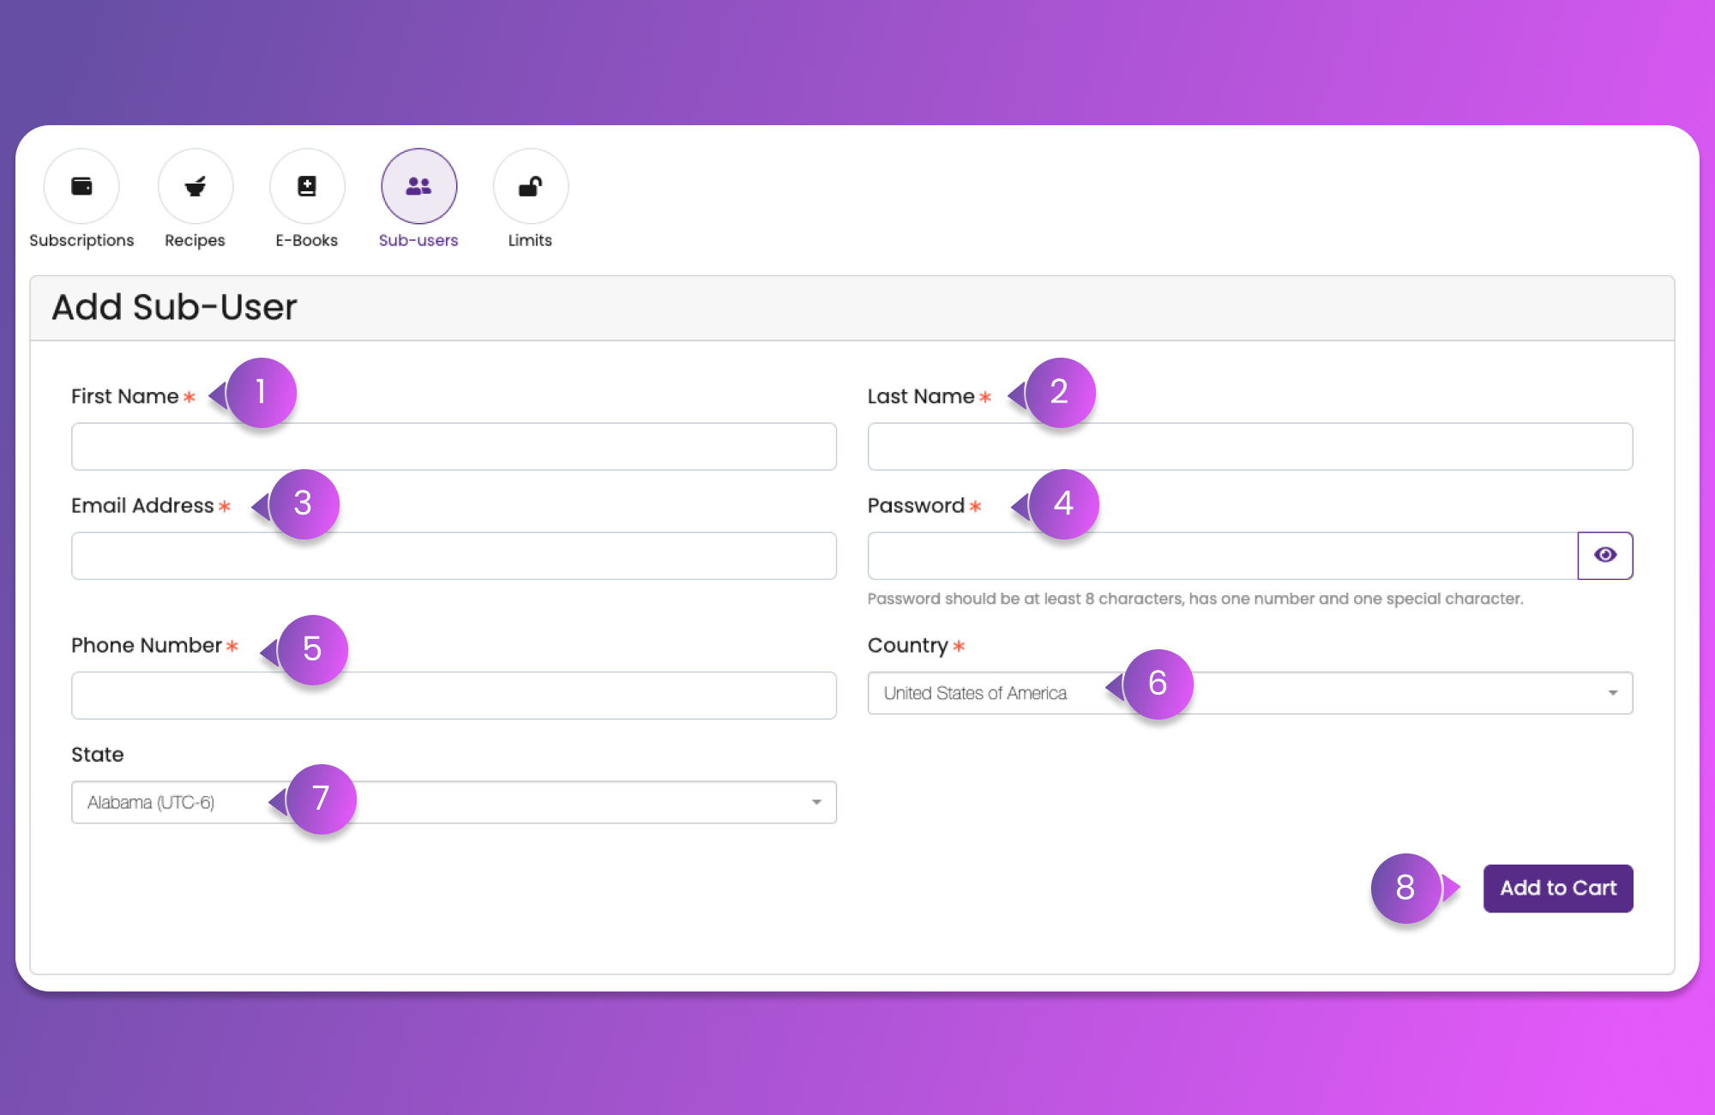This screenshot has width=1715, height=1115.
Task: Switch to the Sub-users tab label
Action: [x=418, y=241]
